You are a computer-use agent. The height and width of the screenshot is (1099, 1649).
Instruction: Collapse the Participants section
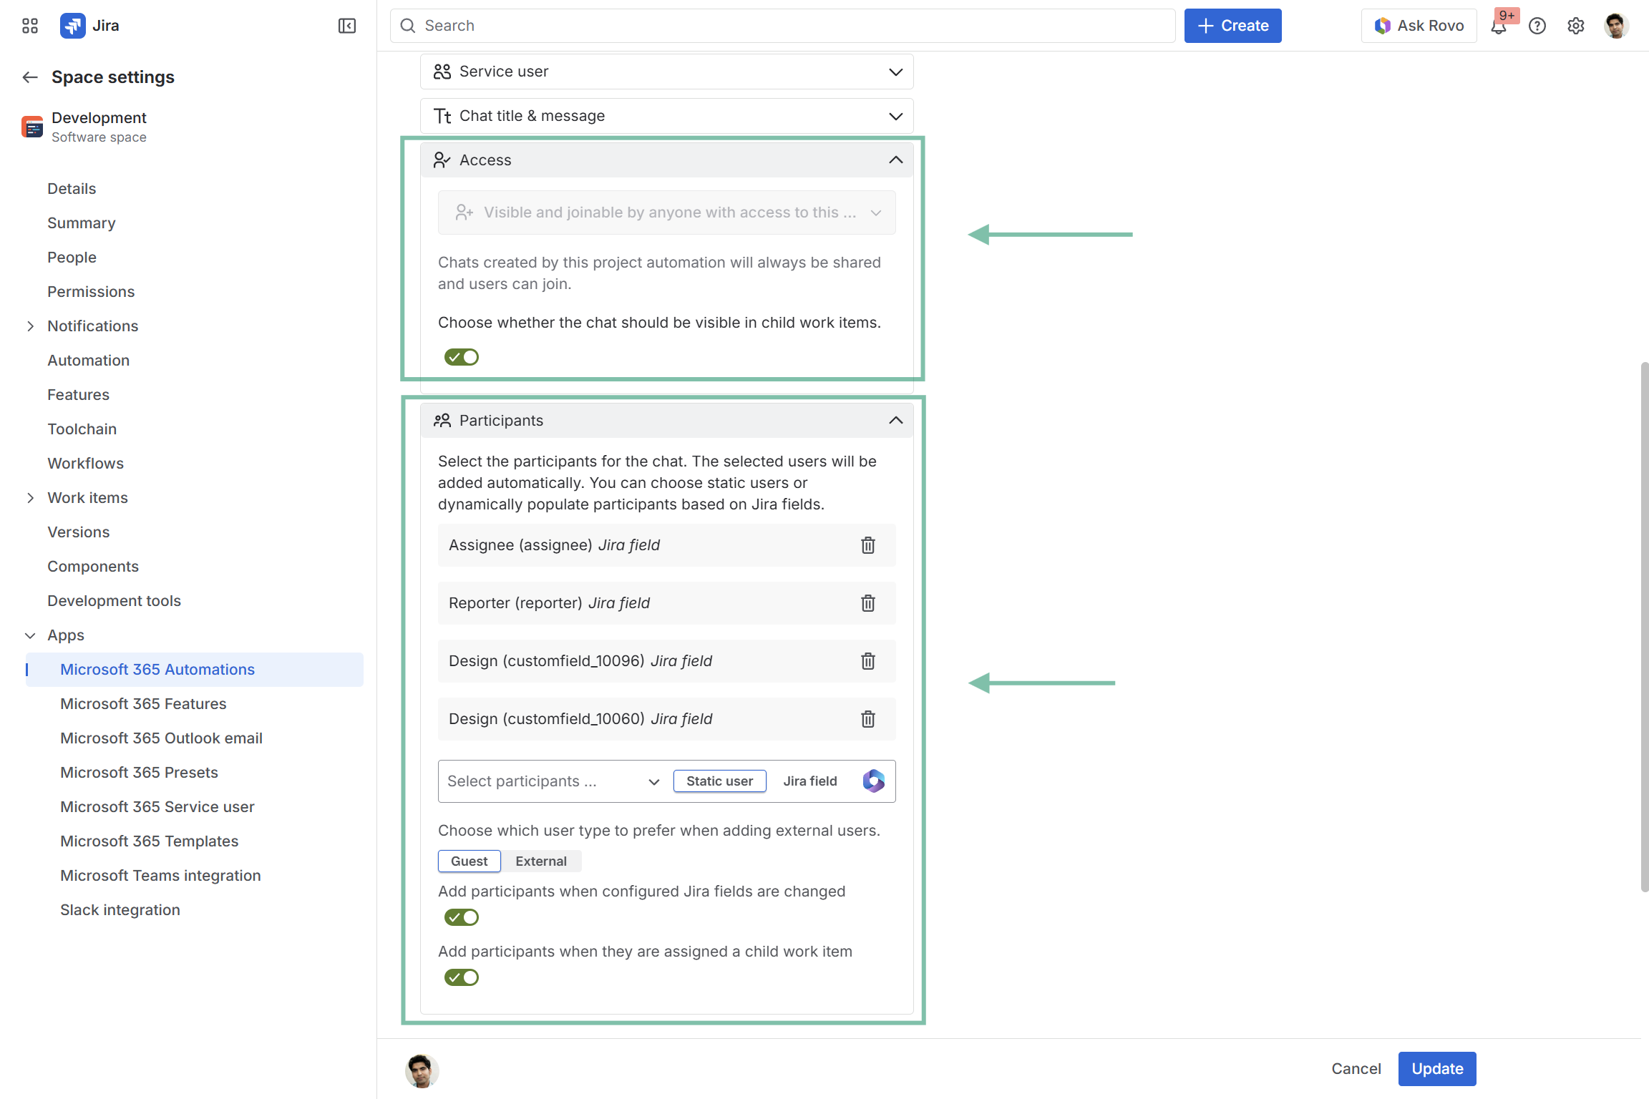pos(895,421)
